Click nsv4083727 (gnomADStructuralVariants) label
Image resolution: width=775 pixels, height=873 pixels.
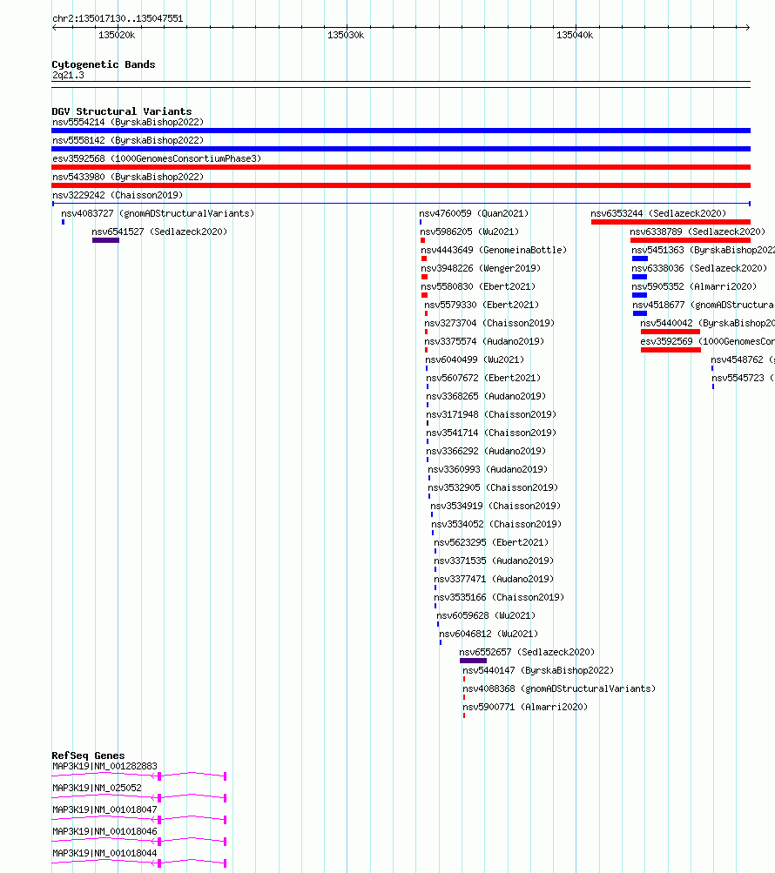[158, 213]
